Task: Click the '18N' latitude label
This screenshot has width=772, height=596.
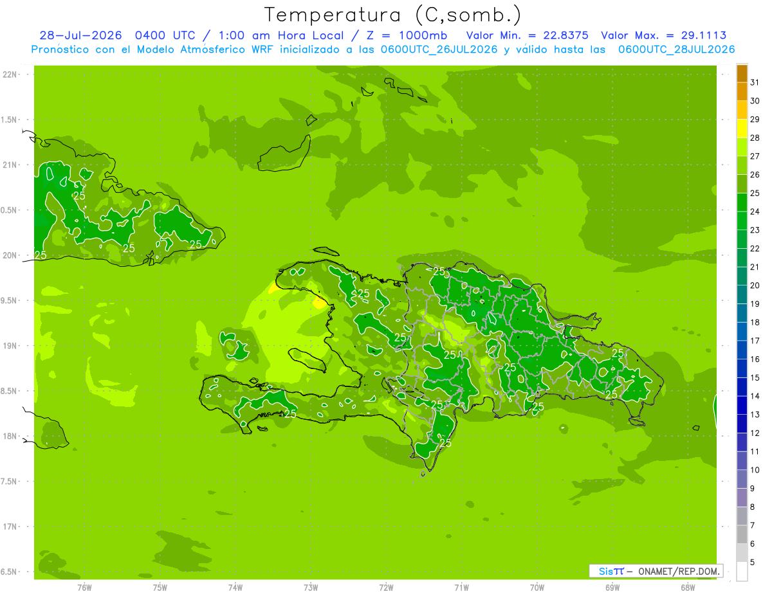Action: 10,436
